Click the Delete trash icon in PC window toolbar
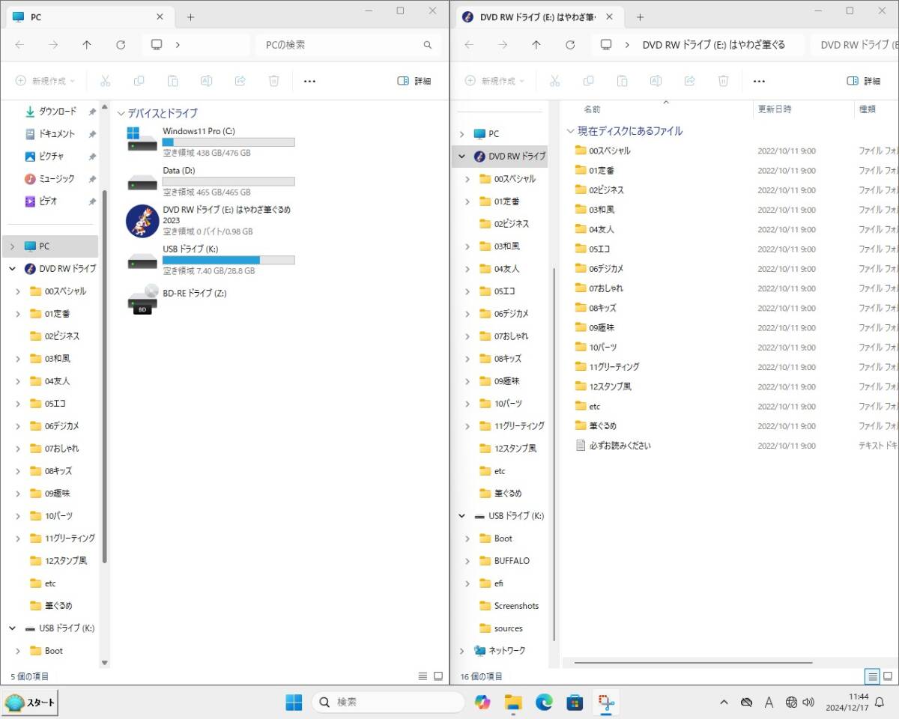Image resolution: width=899 pixels, height=719 pixels. click(274, 81)
